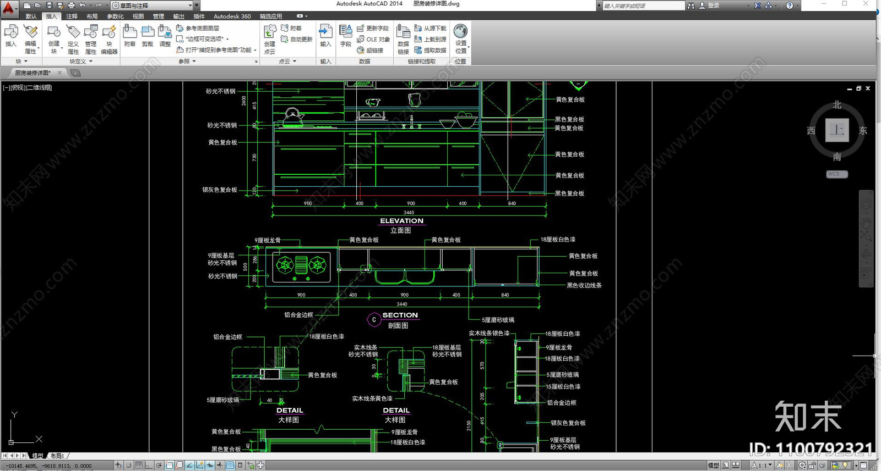Click the 超链接 hyperlink button

(370, 50)
